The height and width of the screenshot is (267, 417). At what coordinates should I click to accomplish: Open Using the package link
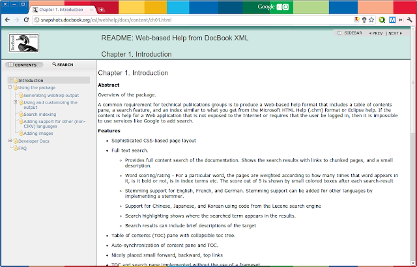pyautogui.click(x=36, y=88)
